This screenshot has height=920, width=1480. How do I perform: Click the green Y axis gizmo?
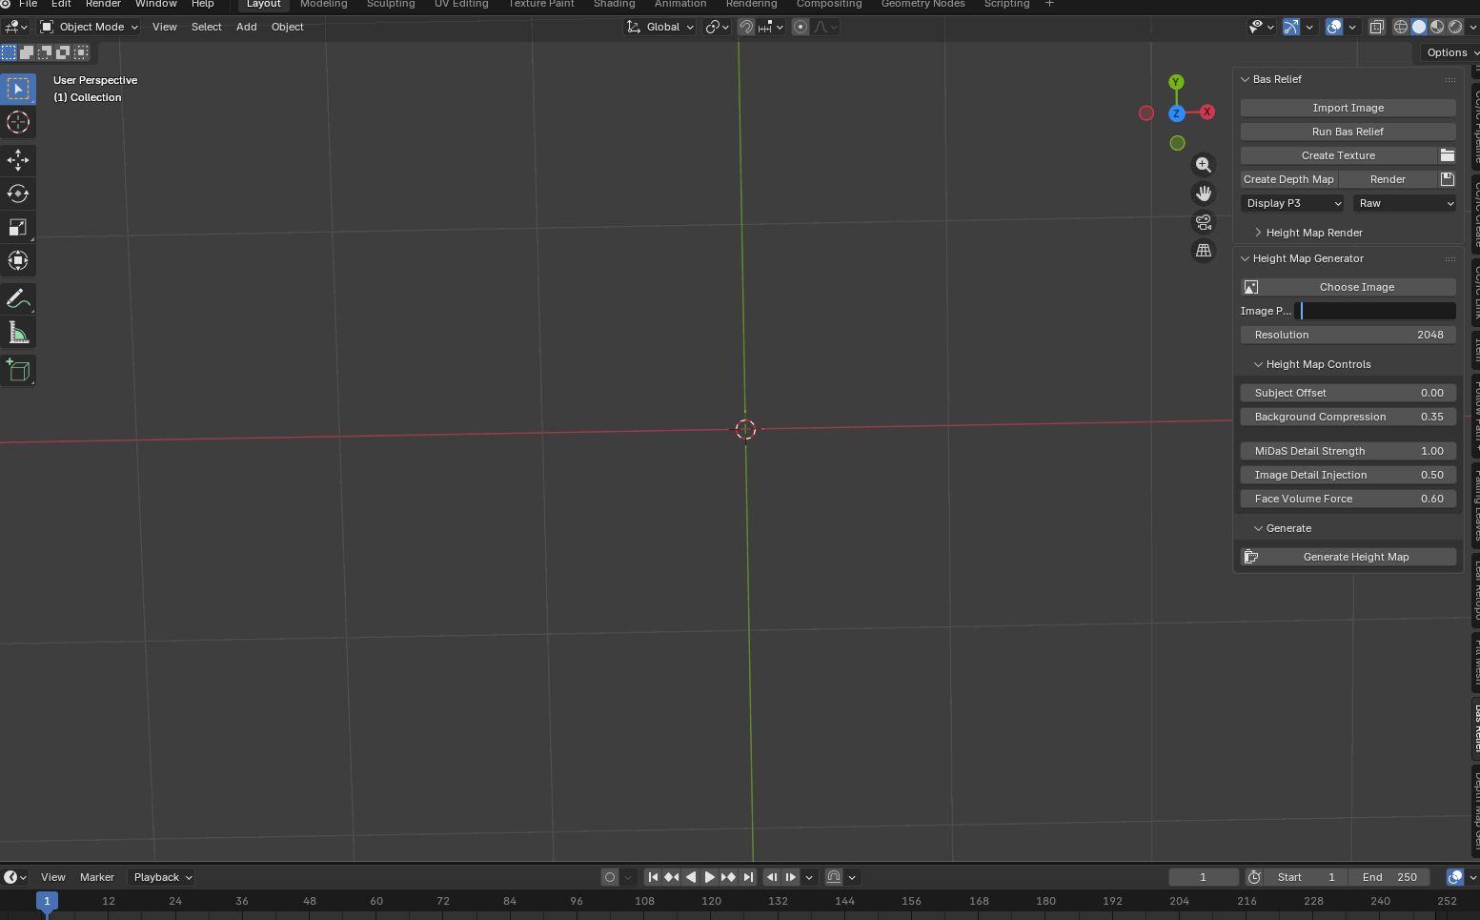1176,82
